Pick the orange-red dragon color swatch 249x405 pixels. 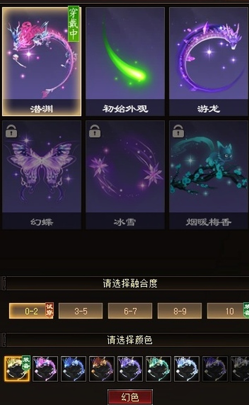(x=102, y=369)
